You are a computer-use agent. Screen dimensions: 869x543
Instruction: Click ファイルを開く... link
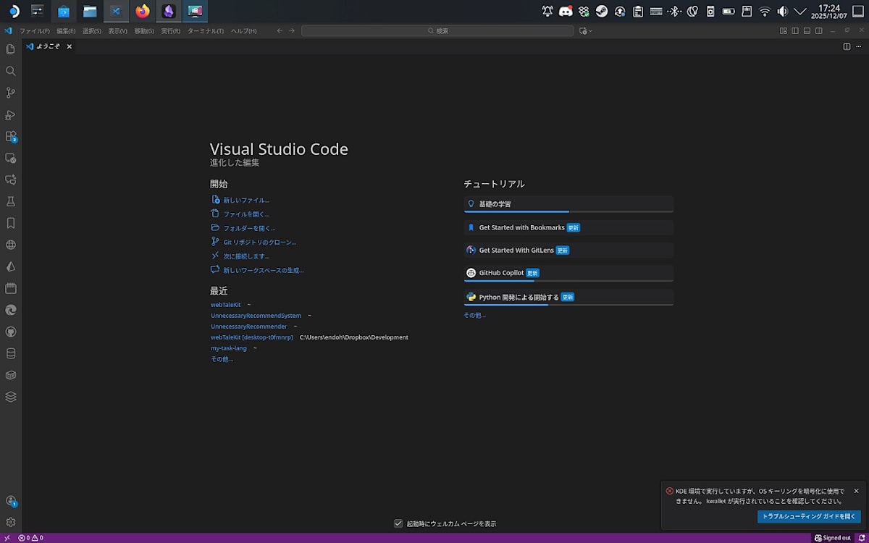(246, 214)
